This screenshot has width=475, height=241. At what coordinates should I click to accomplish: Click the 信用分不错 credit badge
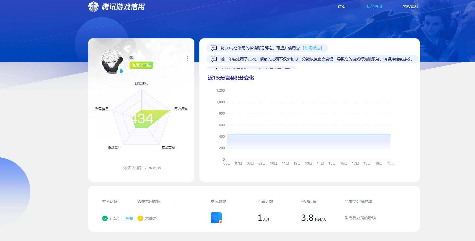pyautogui.click(x=141, y=65)
